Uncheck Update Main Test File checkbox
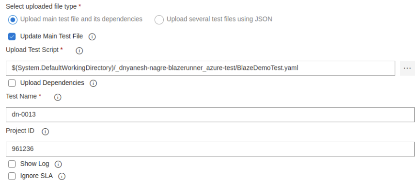This screenshot has height=180, width=420. coord(12,36)
